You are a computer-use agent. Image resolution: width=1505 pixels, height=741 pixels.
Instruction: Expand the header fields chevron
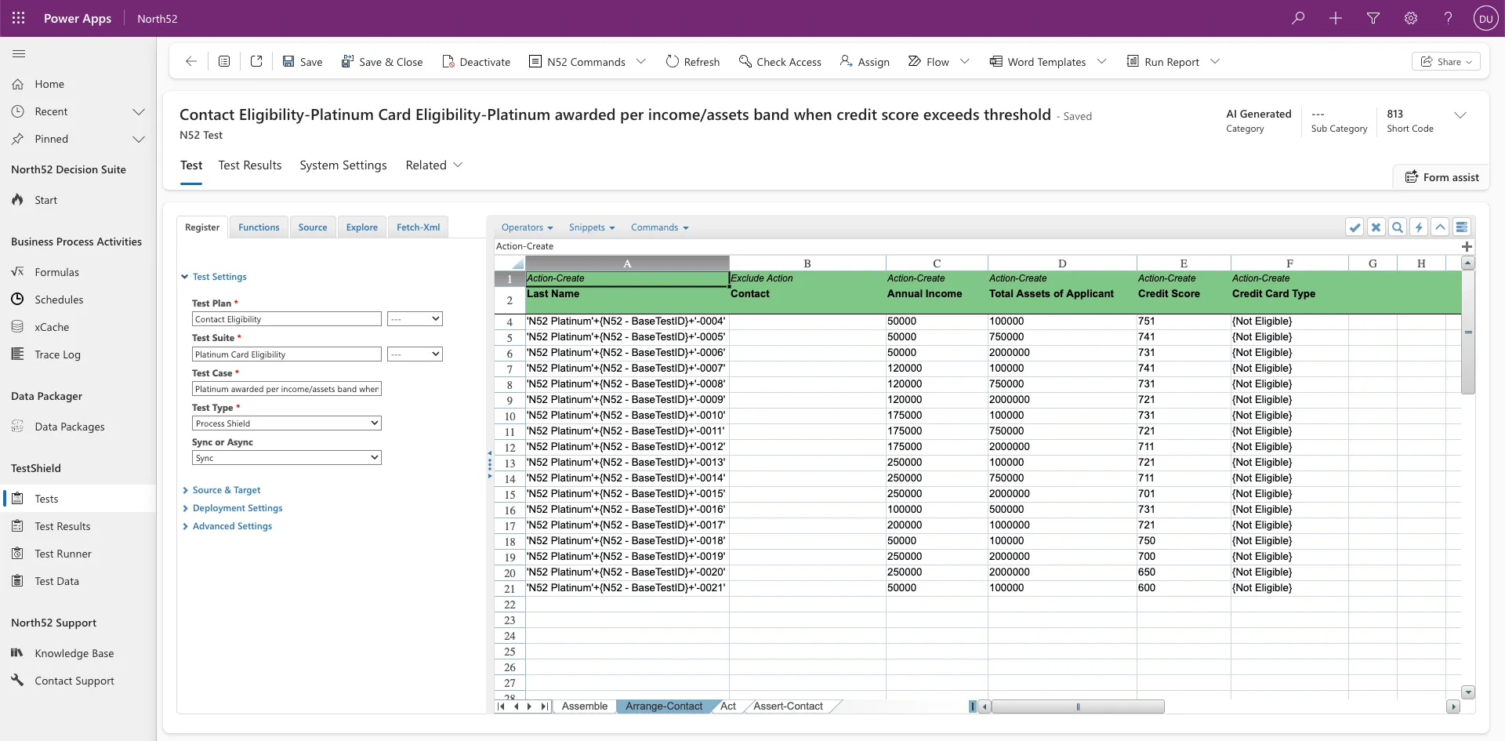pos(1460,115)
